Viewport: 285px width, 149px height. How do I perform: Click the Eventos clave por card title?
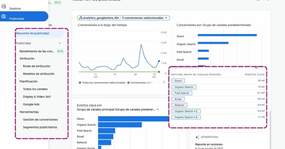[x=89, y=105]
